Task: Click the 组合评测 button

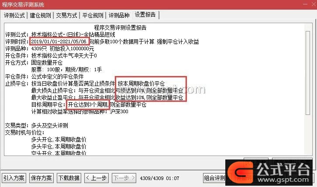Action: click(x=215, y=178)
